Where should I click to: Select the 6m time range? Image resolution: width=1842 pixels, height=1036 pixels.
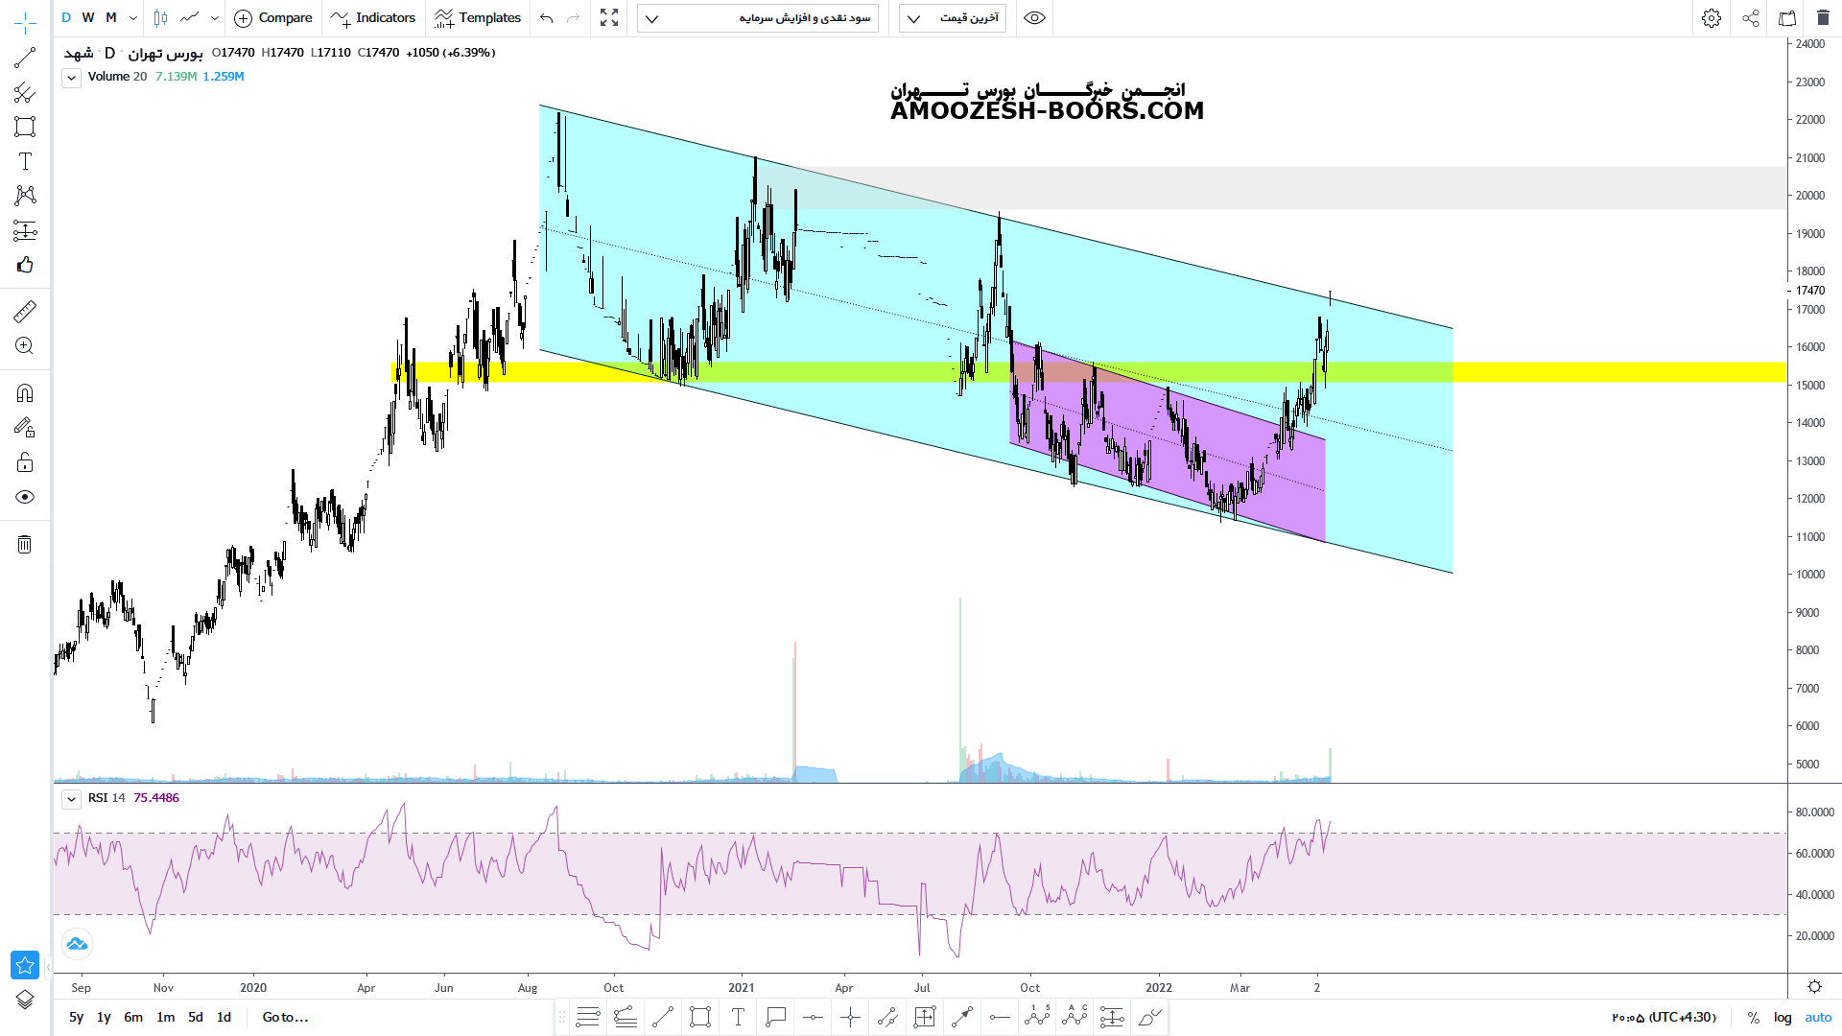pyautogui.click(x=133, y=1017)
